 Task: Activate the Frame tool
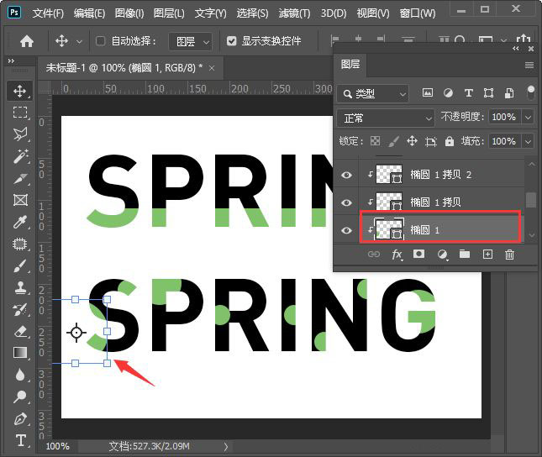(x=20, y=200)
